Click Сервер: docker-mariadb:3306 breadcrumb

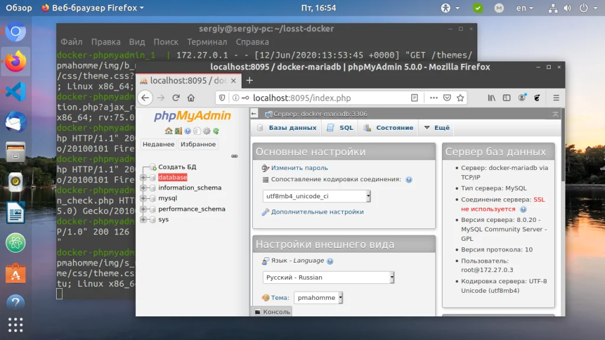[x=320, y=114]
